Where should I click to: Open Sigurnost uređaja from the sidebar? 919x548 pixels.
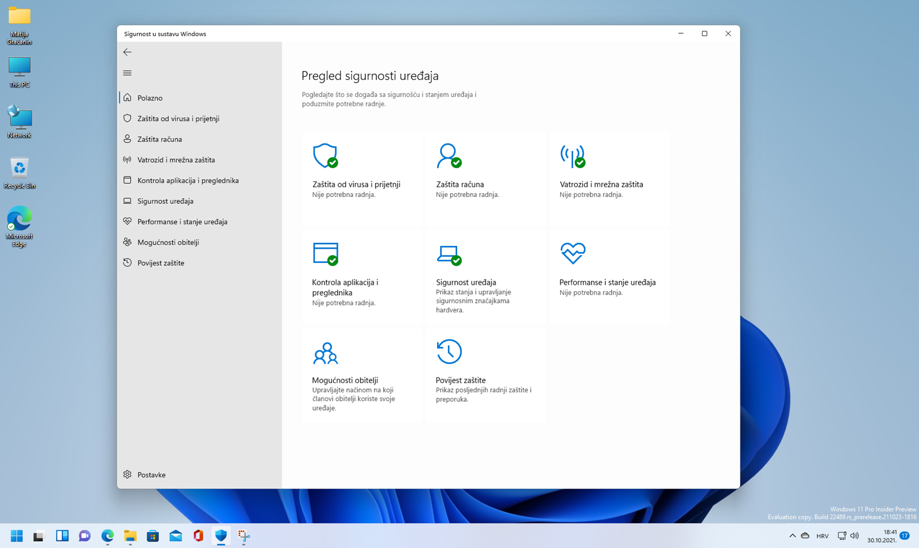[x=199, y=201]
